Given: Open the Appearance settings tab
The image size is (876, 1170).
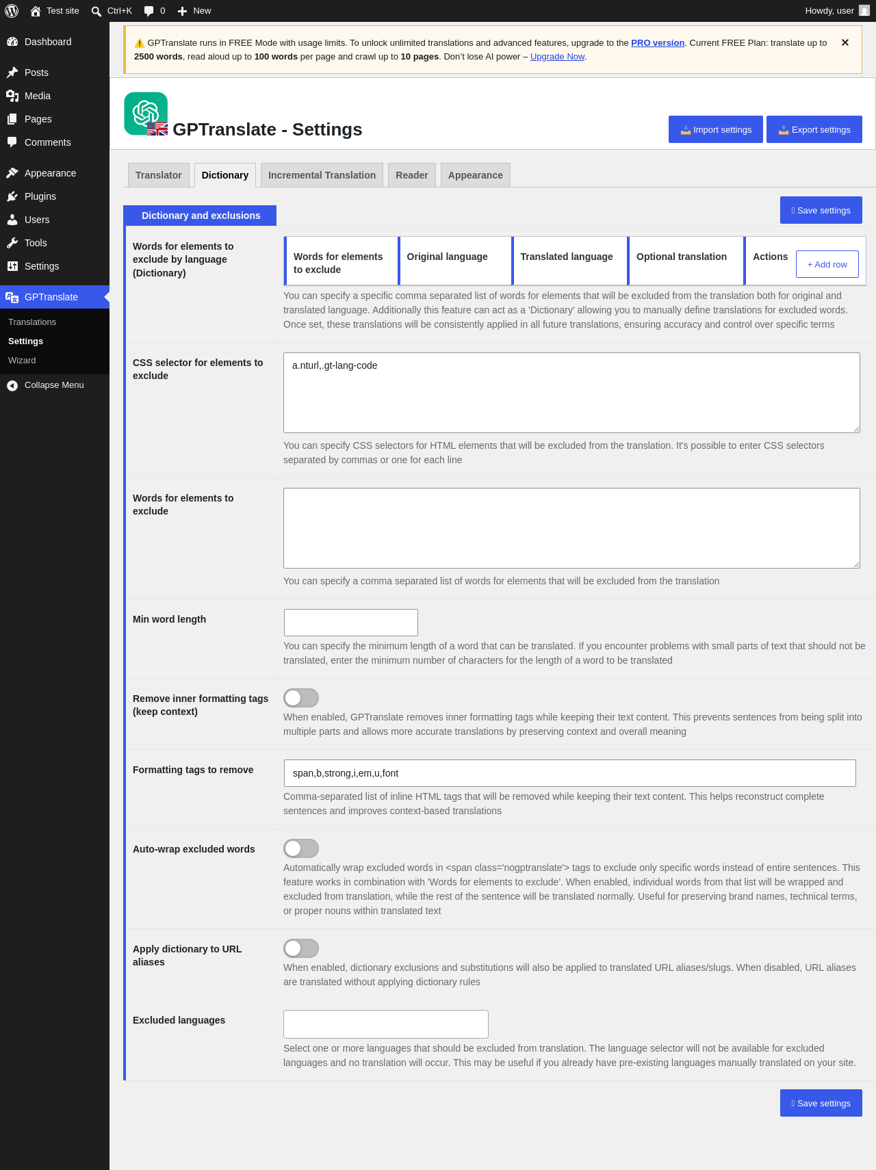Looking at the screenshot, I should (476, 175).
